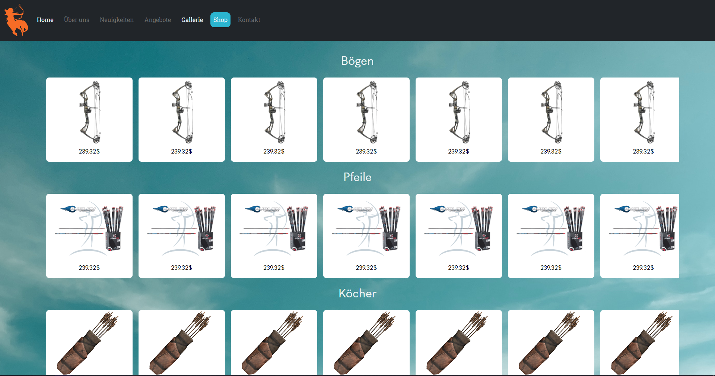Open the seventh arrows card in Pfeile

640,236
